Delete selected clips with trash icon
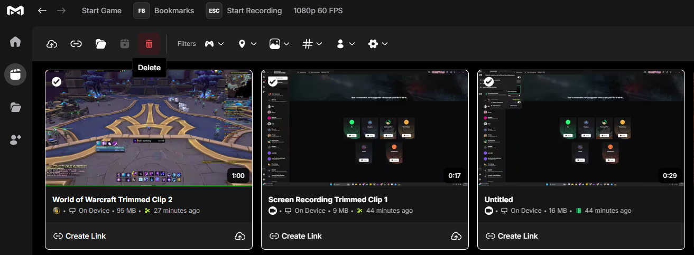The image size is (694, 255). [x=149, y=44]
